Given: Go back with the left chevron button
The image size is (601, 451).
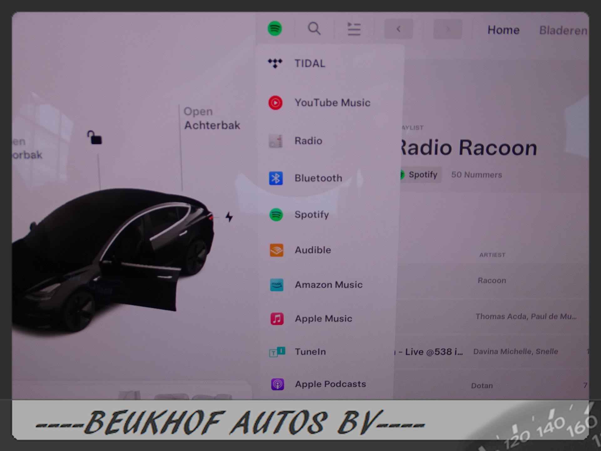Looking at the screenshot, I should (x=398, y=29).
